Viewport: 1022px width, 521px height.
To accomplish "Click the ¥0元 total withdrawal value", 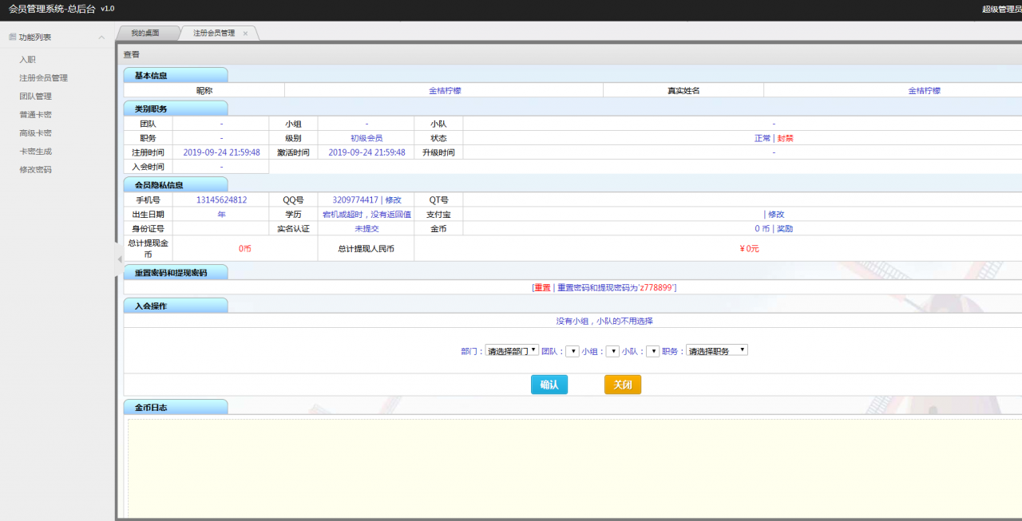I will (x=750, y=248).
